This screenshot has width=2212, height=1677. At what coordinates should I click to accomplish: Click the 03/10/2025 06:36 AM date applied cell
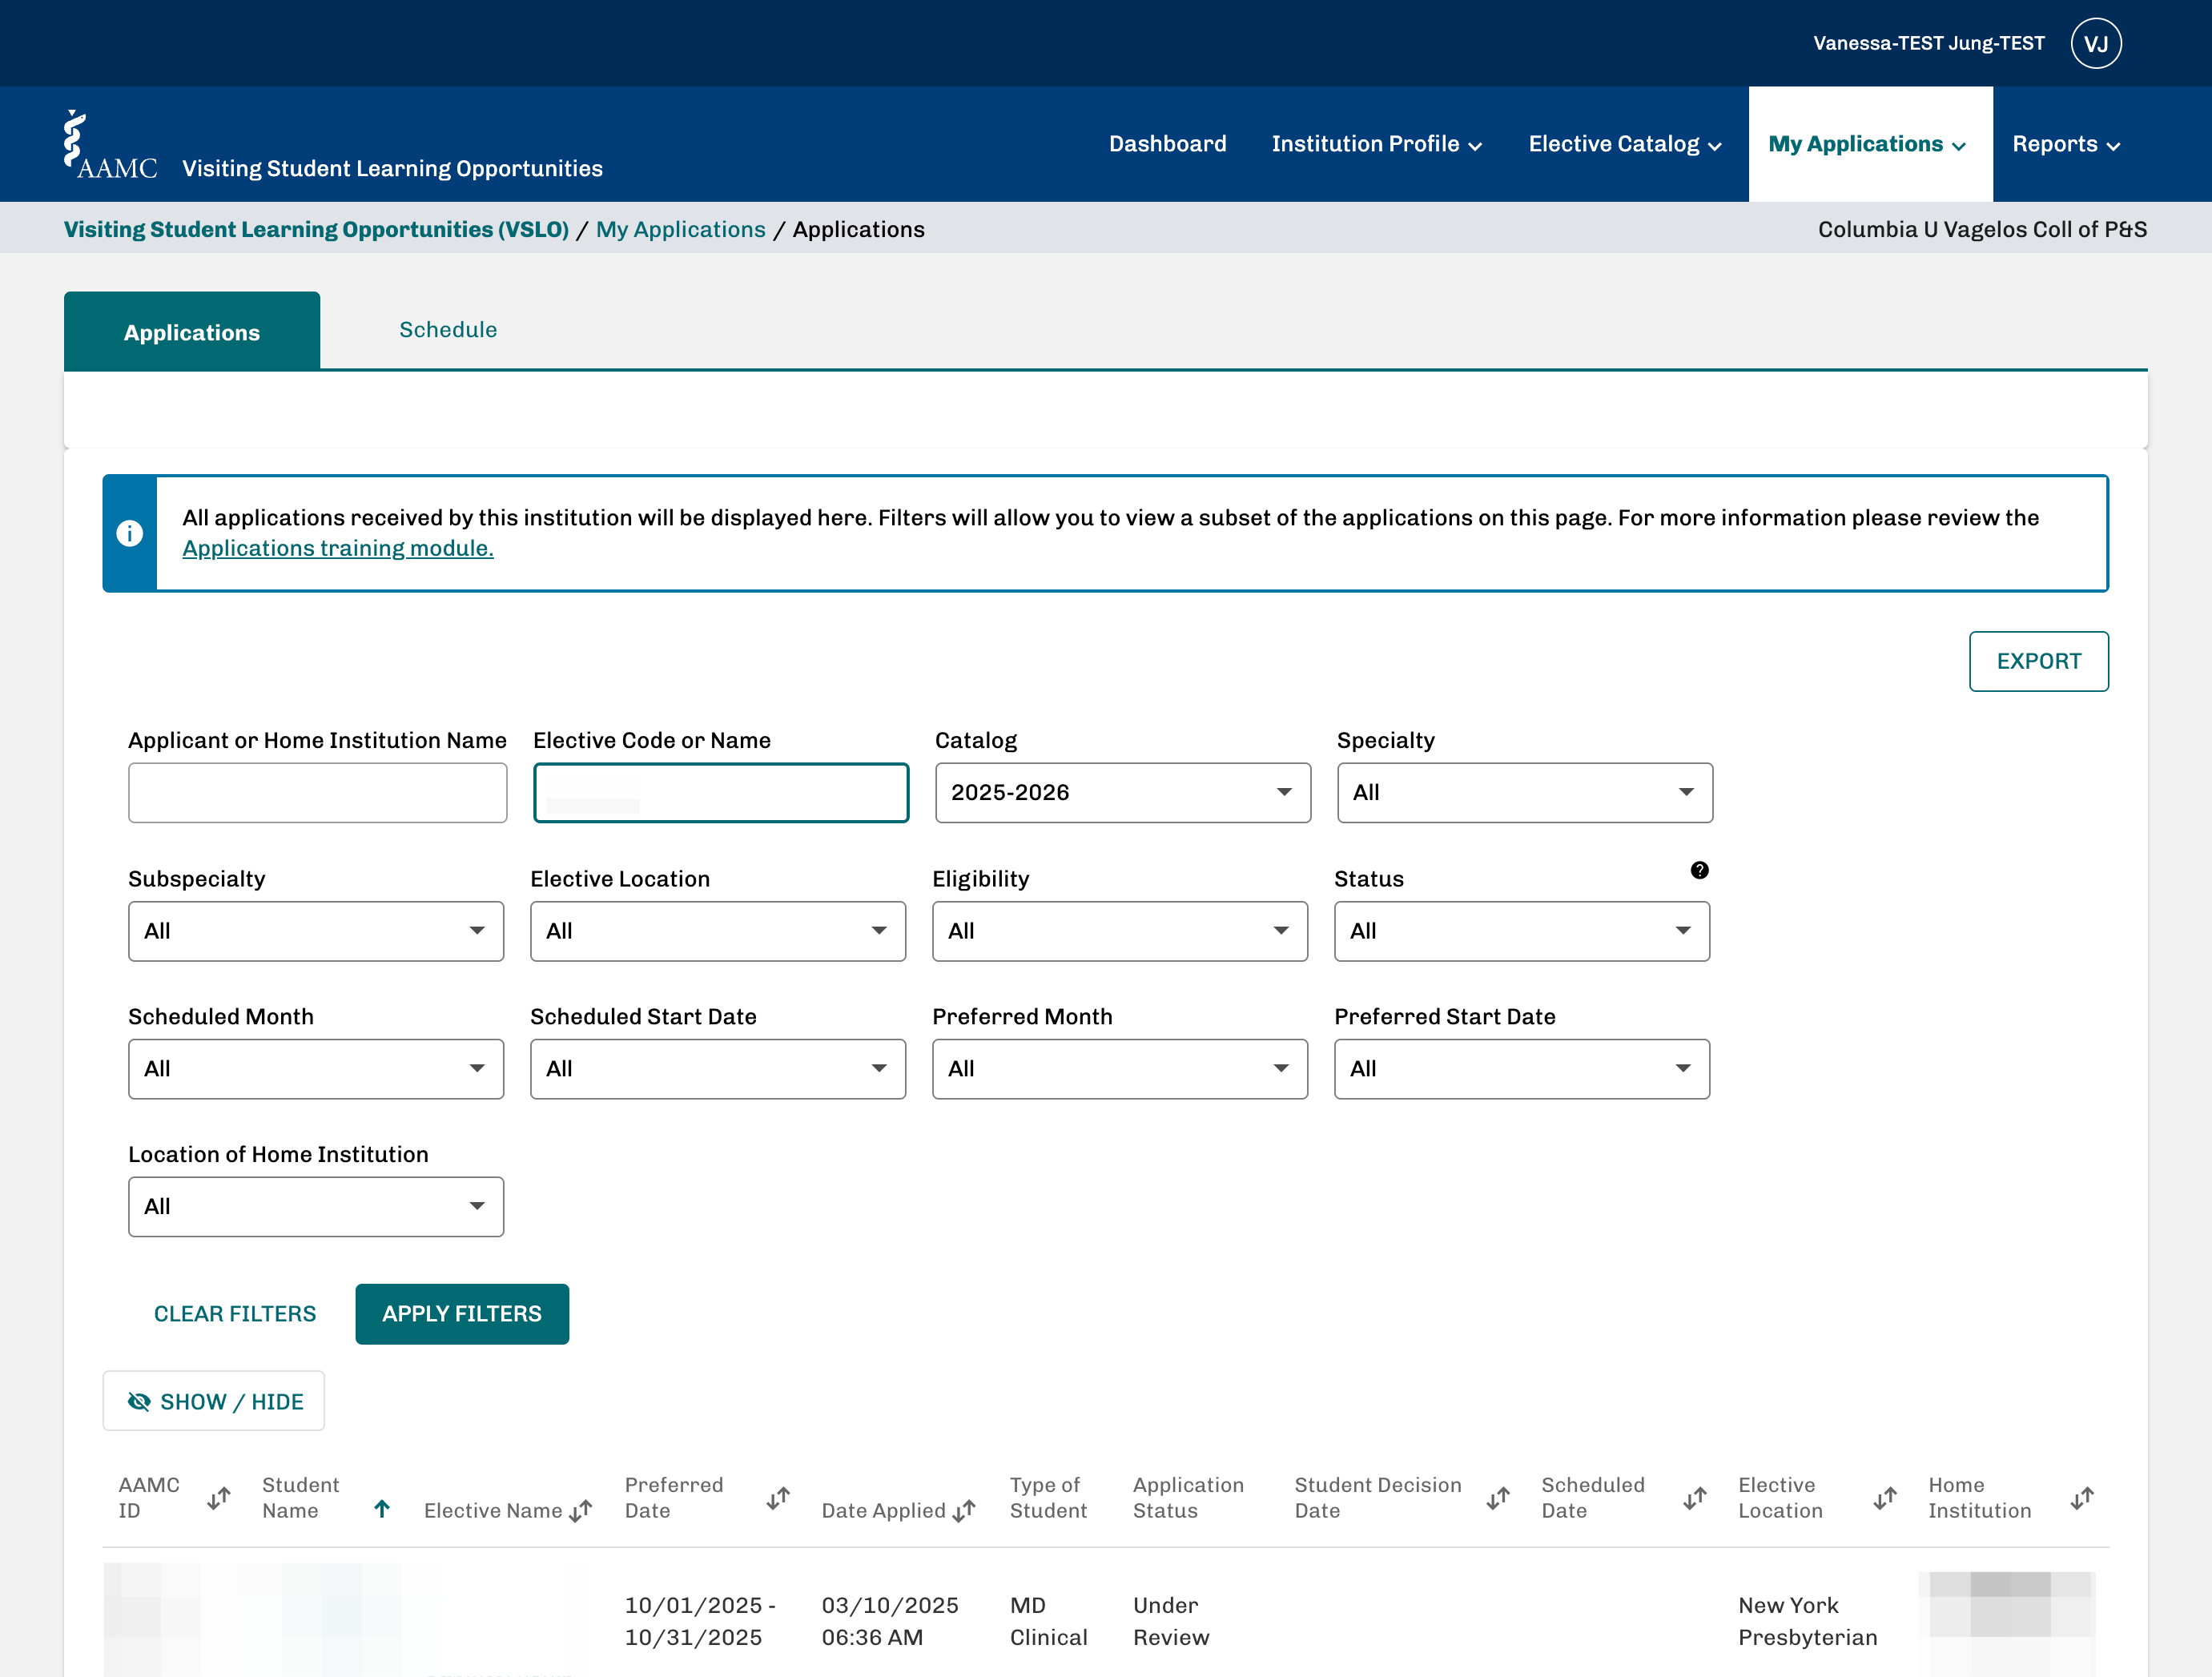[890, 1621]
